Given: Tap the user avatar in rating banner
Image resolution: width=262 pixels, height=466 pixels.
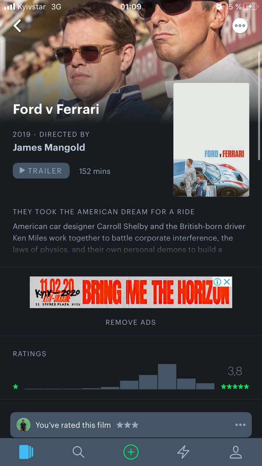Looking at the screenshot, I should 24,425.
